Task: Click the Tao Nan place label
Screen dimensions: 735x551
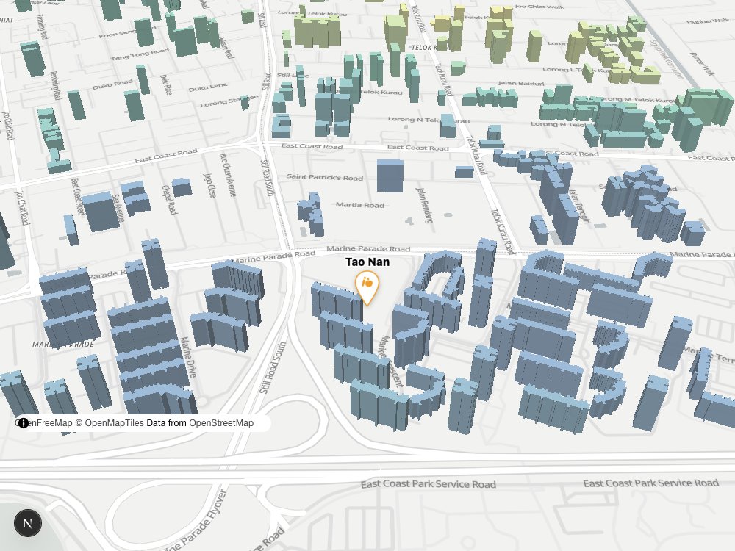Action: click(x=367, y=262)
